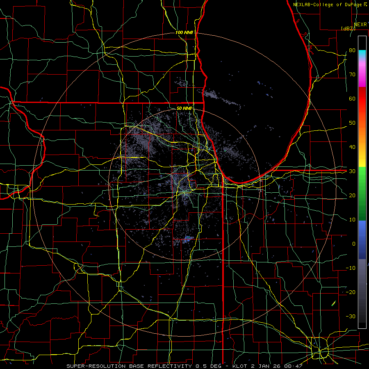Screen dimensions: 369x369
Task: Click the blue echo cluster south of radar
Action: (187, 239)
